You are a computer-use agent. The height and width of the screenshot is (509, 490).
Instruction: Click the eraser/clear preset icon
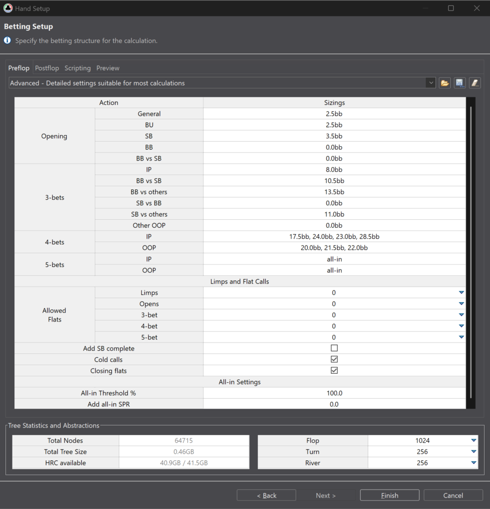click(475, 83)
